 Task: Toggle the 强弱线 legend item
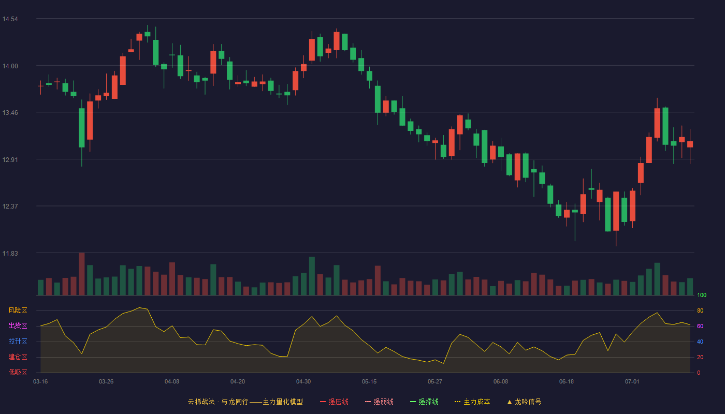tap(379, 402)
